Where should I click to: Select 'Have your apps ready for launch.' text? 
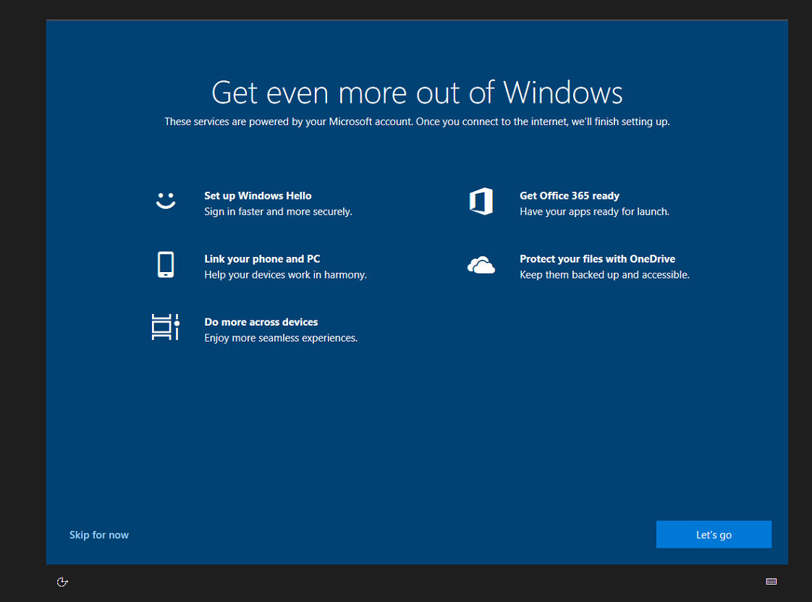[594, 212]
